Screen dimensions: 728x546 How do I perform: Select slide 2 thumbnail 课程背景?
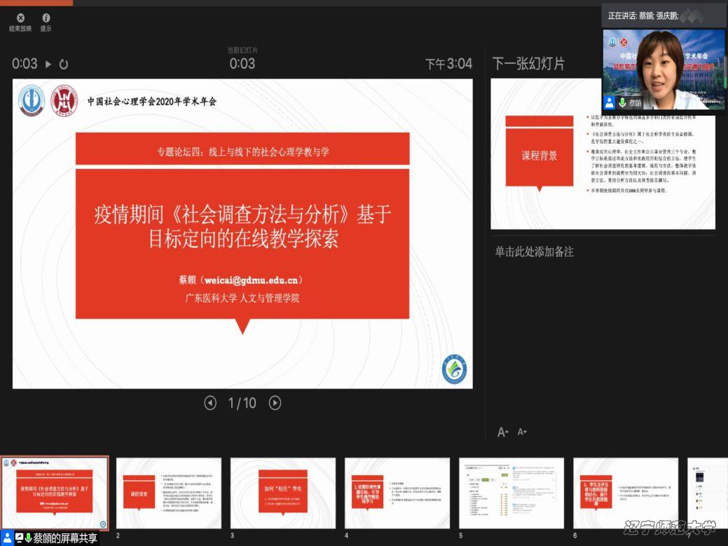pyautogui.click(x=168, y=493)
